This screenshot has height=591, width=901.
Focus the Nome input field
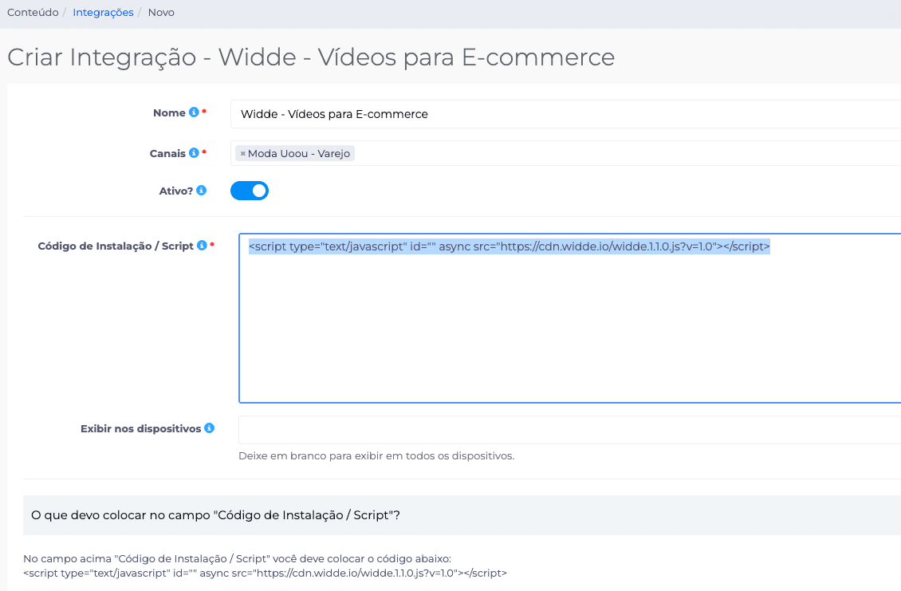tap(565, 114)
